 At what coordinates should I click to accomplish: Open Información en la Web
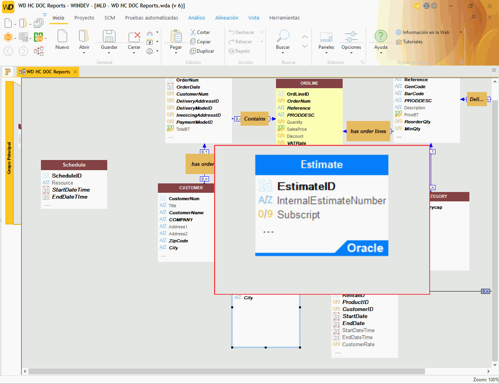click(423, 32)
